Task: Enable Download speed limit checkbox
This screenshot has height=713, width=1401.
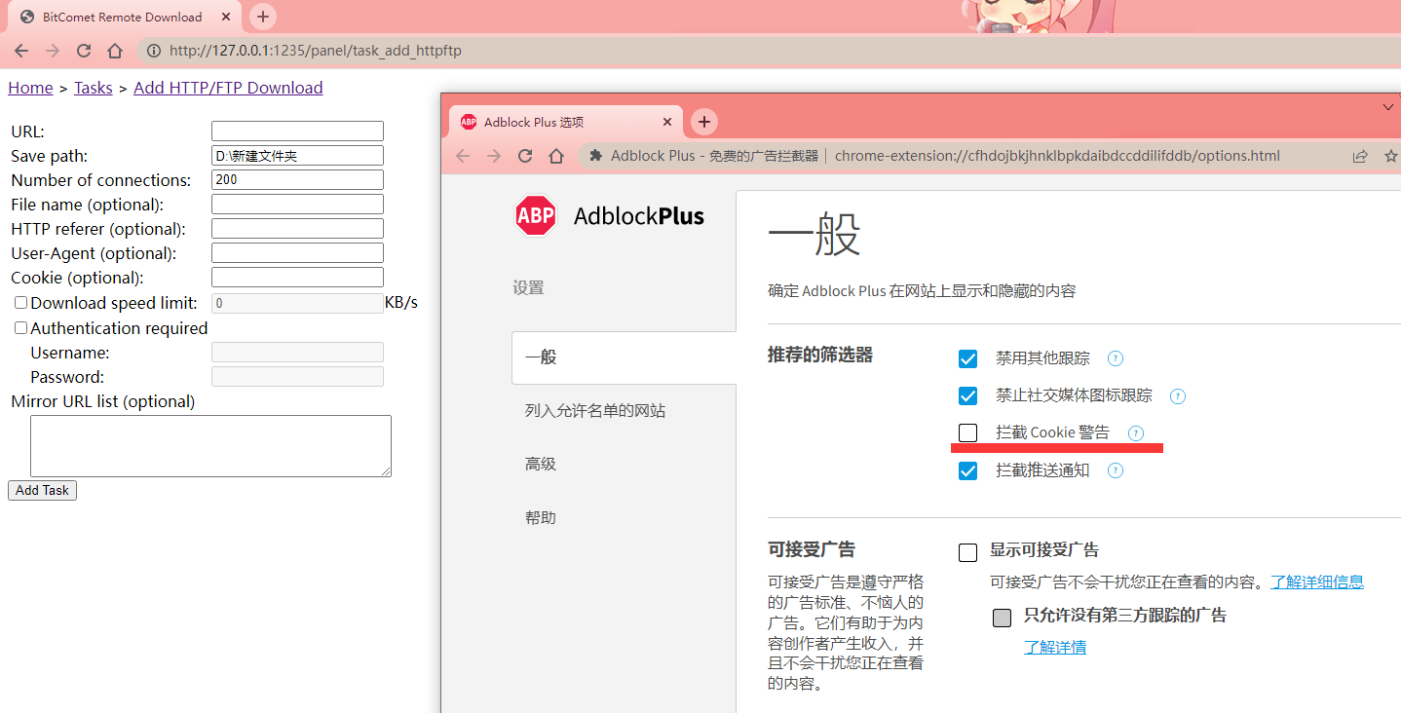Action: pos(20,303)
